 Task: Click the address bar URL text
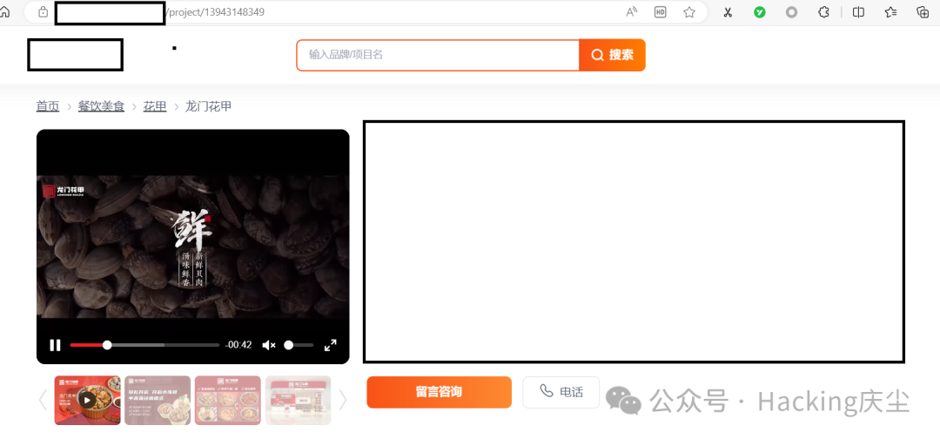(216, 12)
